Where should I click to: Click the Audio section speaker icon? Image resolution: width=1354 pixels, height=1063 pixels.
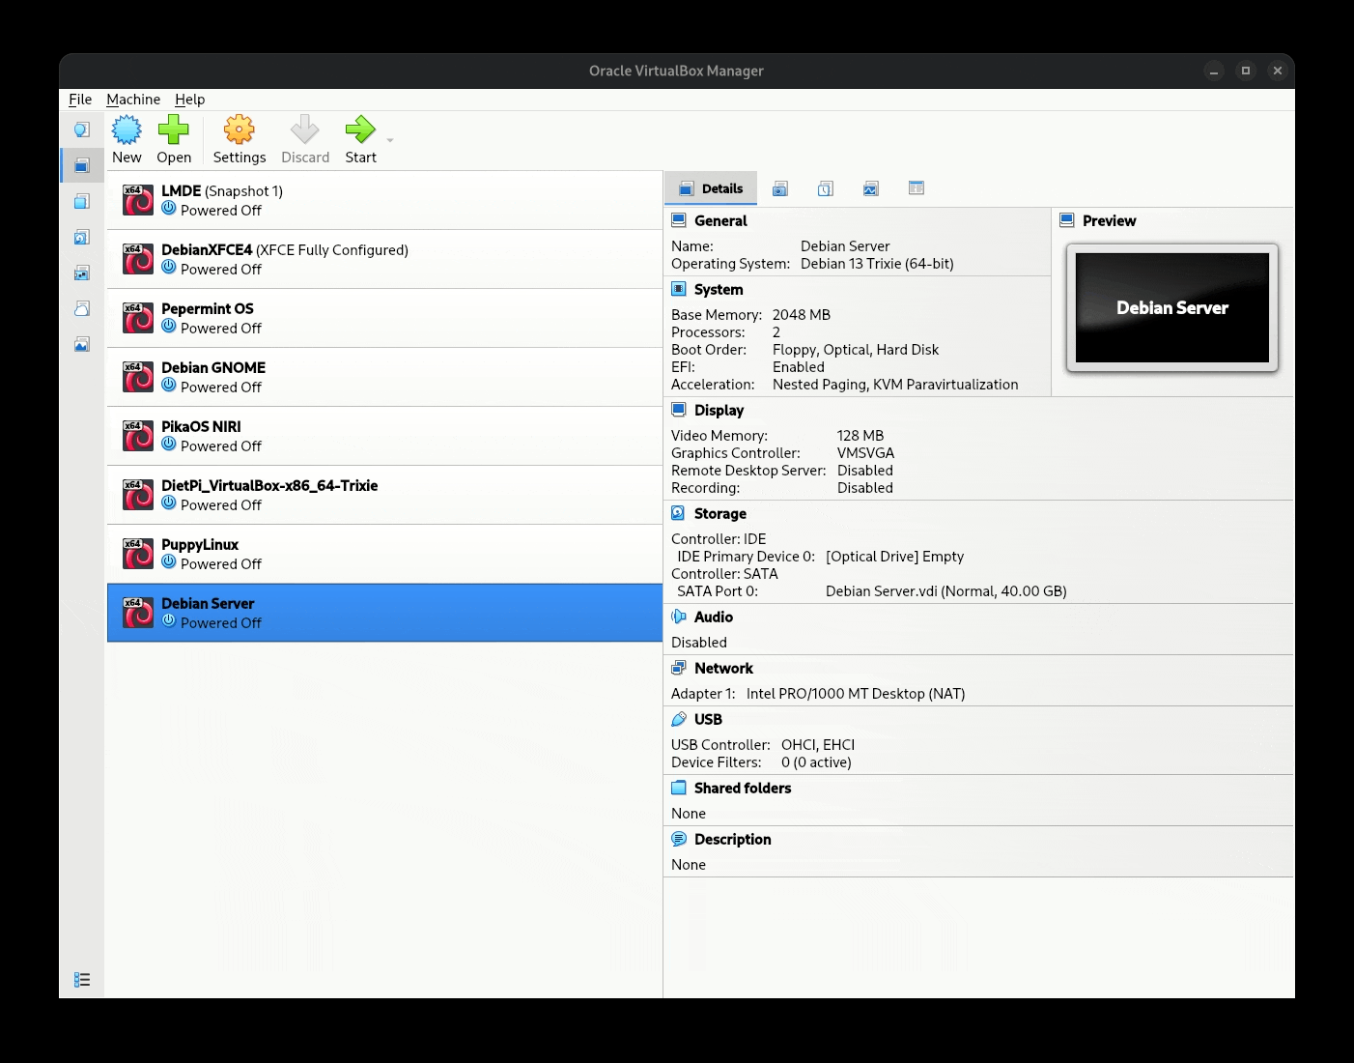679,617
